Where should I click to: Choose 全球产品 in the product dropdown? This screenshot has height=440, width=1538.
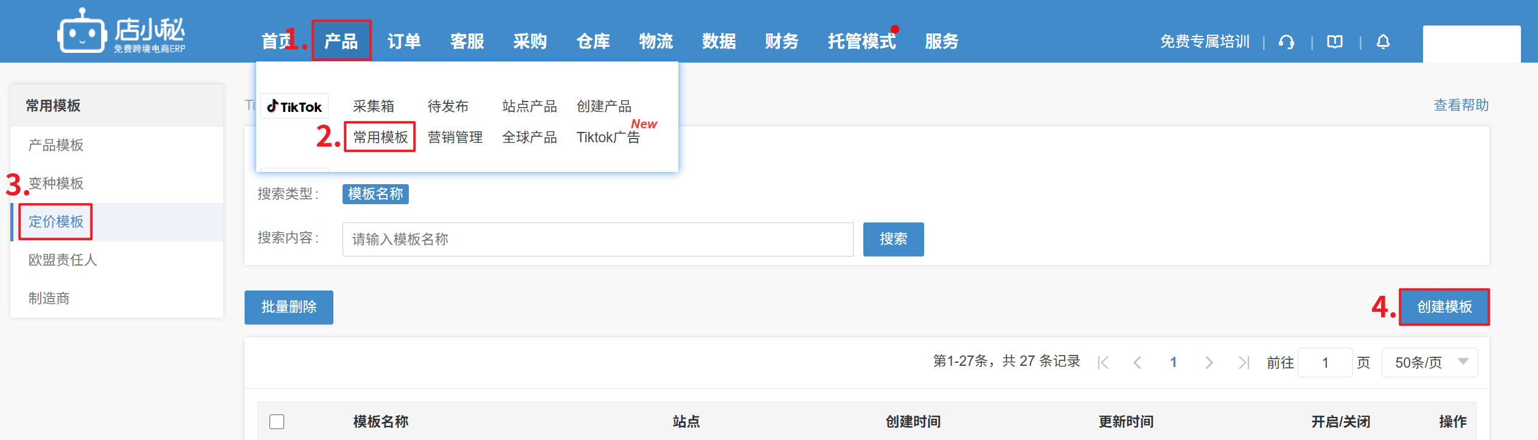point(529,137)
